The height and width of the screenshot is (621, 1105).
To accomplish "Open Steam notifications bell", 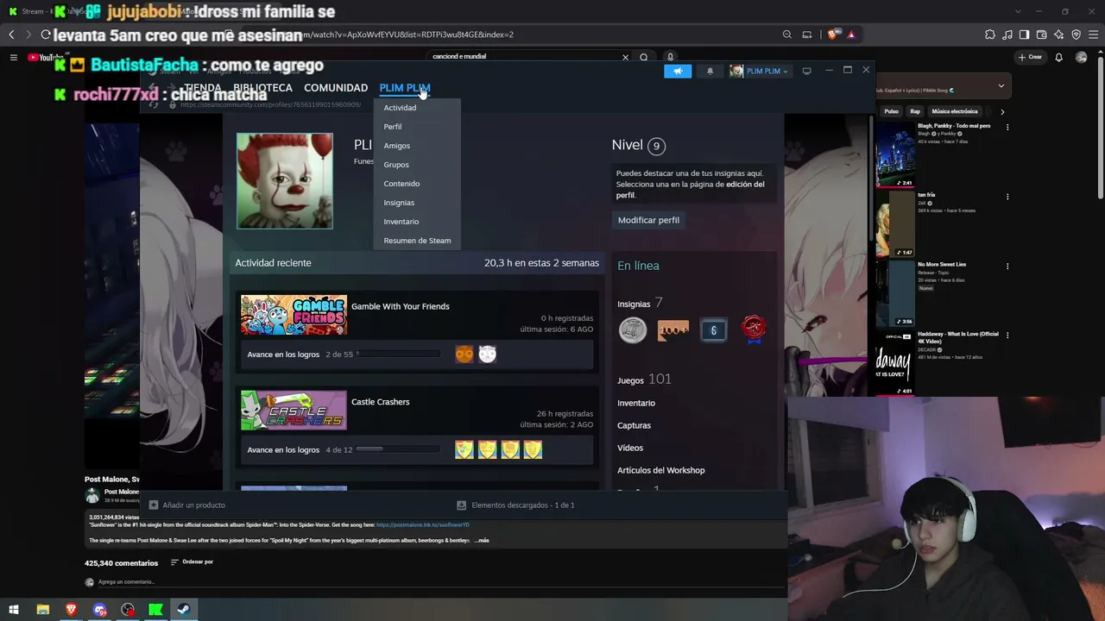I will point(710,71).
